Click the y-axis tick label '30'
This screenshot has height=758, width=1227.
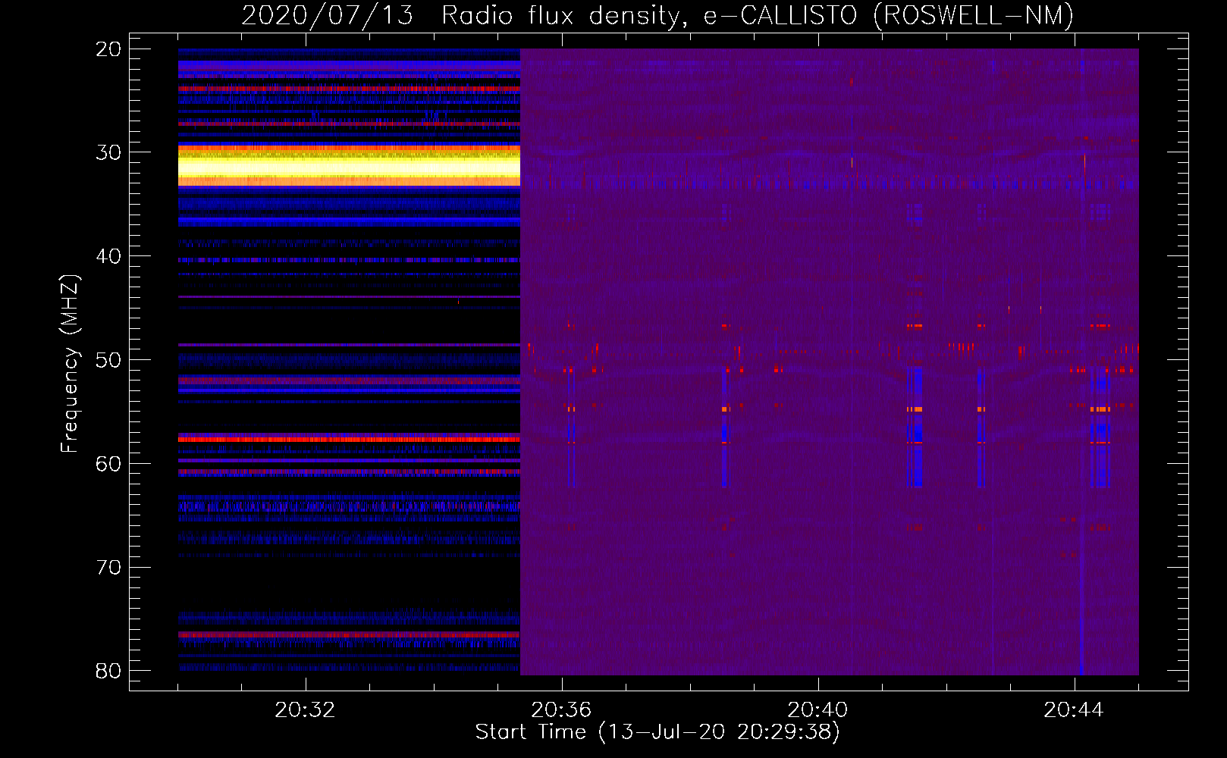pos(108,152)
